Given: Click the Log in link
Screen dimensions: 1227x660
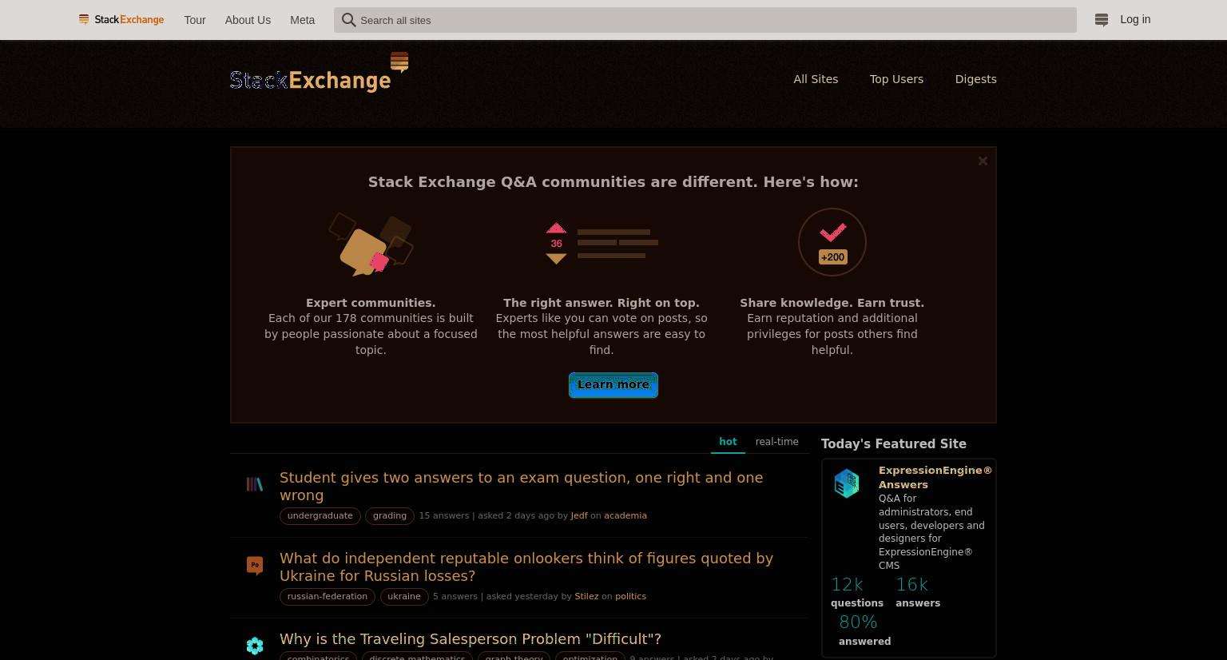Looking at the screenshot, I should point(1135,19).
